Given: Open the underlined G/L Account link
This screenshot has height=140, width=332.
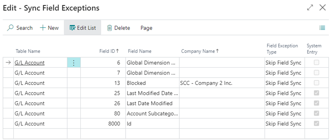Looking at the screenshot, I should point(30,63).
